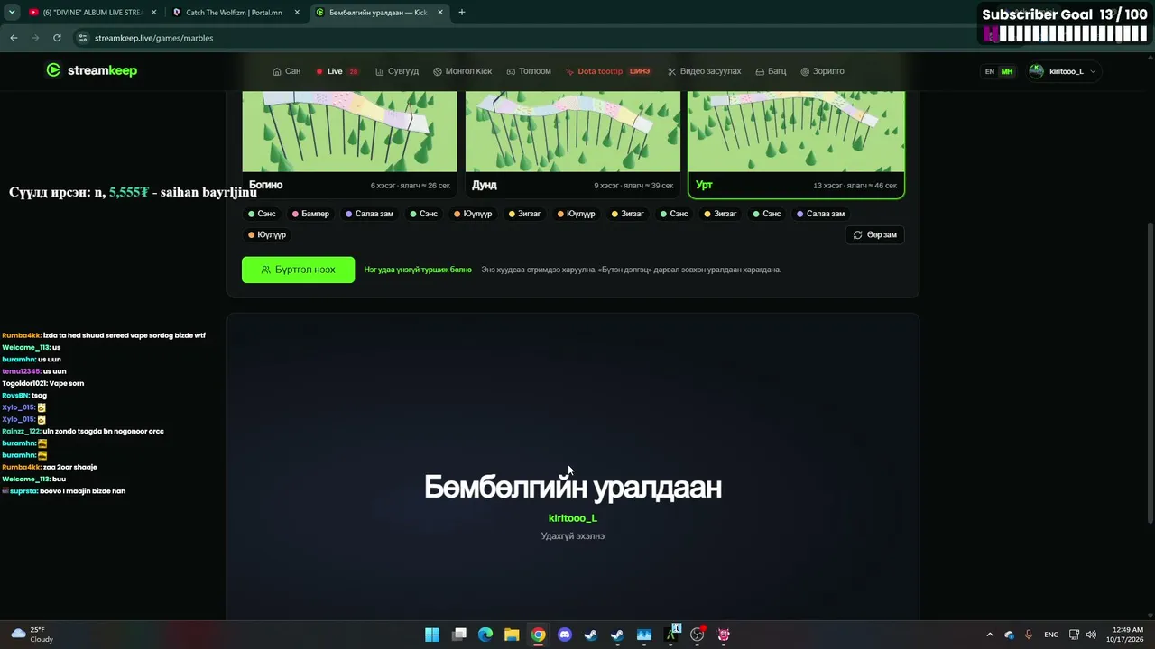This screenshot has width=1155, height=649.
Task: Reload the current page
Action: tap(57, 38)
